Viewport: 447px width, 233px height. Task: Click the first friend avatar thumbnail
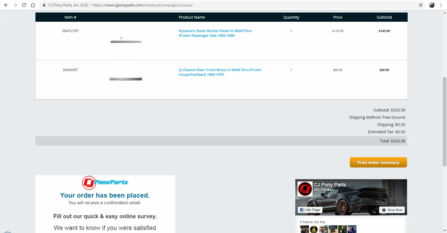(x=305, y=229)
